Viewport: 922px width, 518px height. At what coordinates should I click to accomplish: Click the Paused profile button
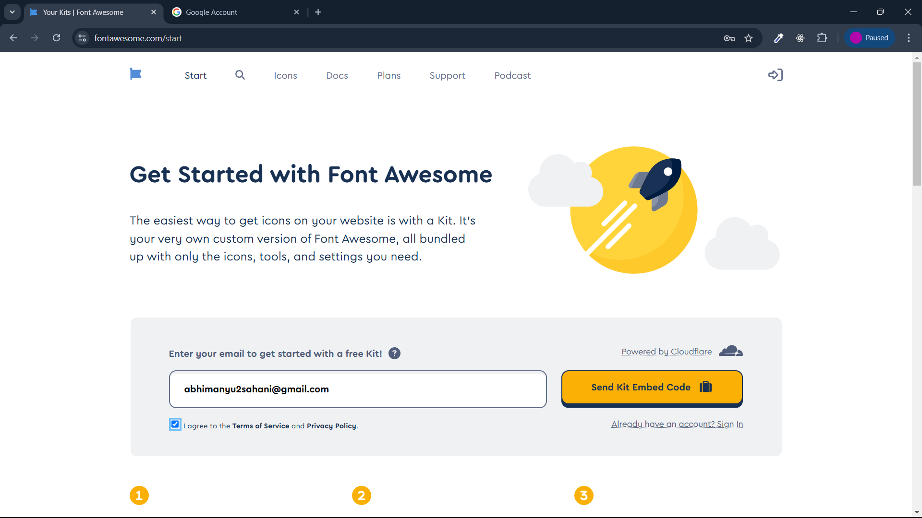point(870,38)
